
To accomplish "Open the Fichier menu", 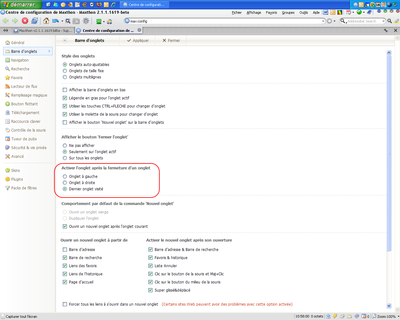I will point(237,12).
